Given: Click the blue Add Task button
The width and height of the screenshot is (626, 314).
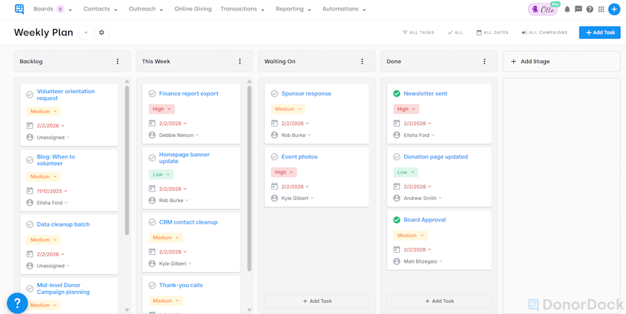Looking at the screenshot, I should (600, 33).
